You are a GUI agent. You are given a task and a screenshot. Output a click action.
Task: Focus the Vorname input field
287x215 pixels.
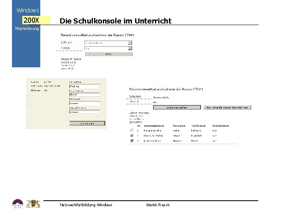tap(85, 86)
